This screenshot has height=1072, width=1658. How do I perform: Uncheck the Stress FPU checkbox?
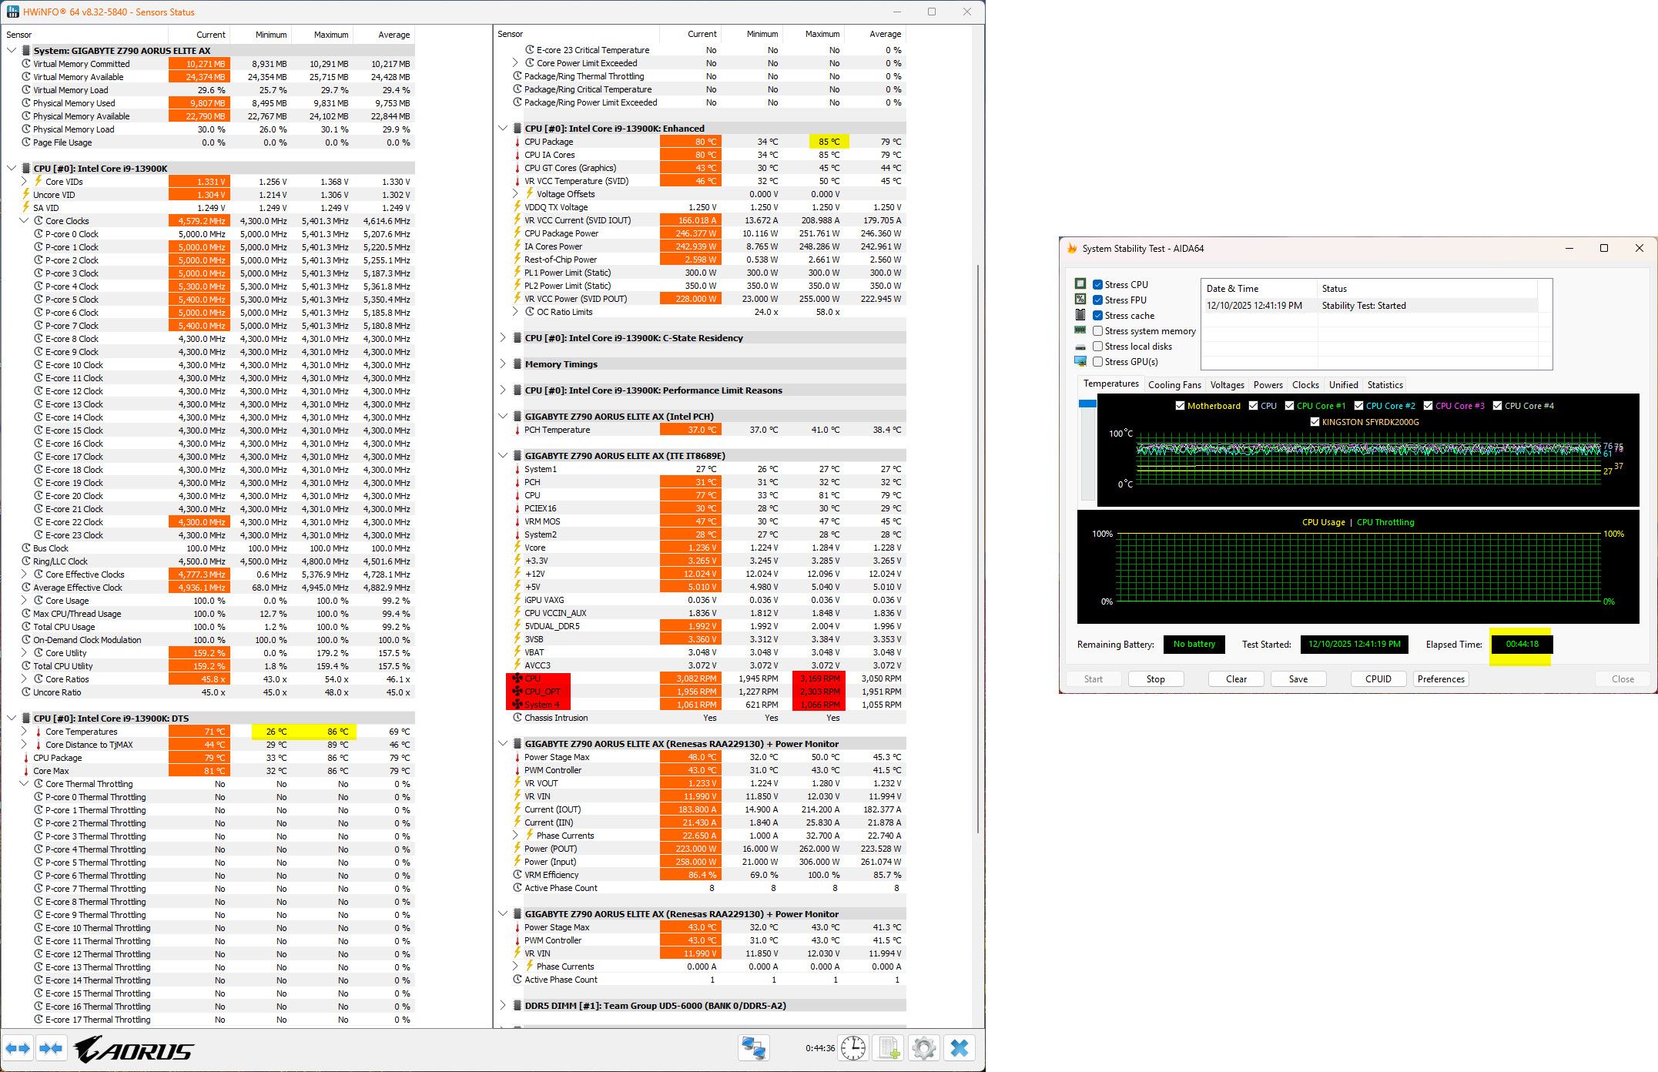[x=1097, y=300]
